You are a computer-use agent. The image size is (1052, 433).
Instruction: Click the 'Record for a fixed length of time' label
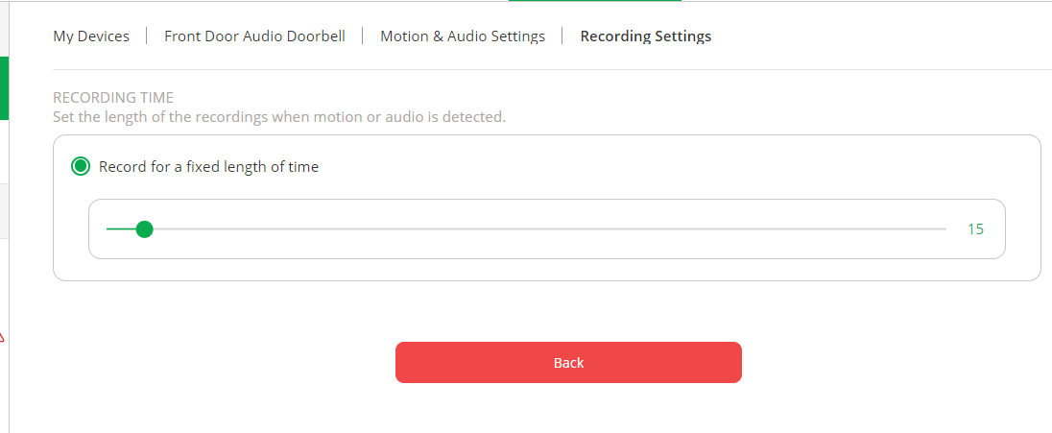tap(208, 166)
